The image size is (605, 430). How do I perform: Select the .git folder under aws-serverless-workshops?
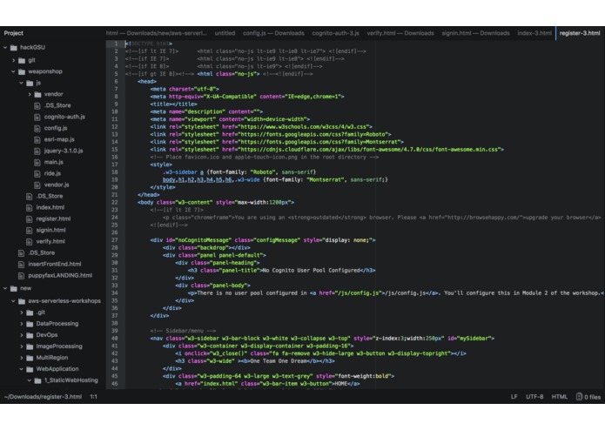coord(41,312)
